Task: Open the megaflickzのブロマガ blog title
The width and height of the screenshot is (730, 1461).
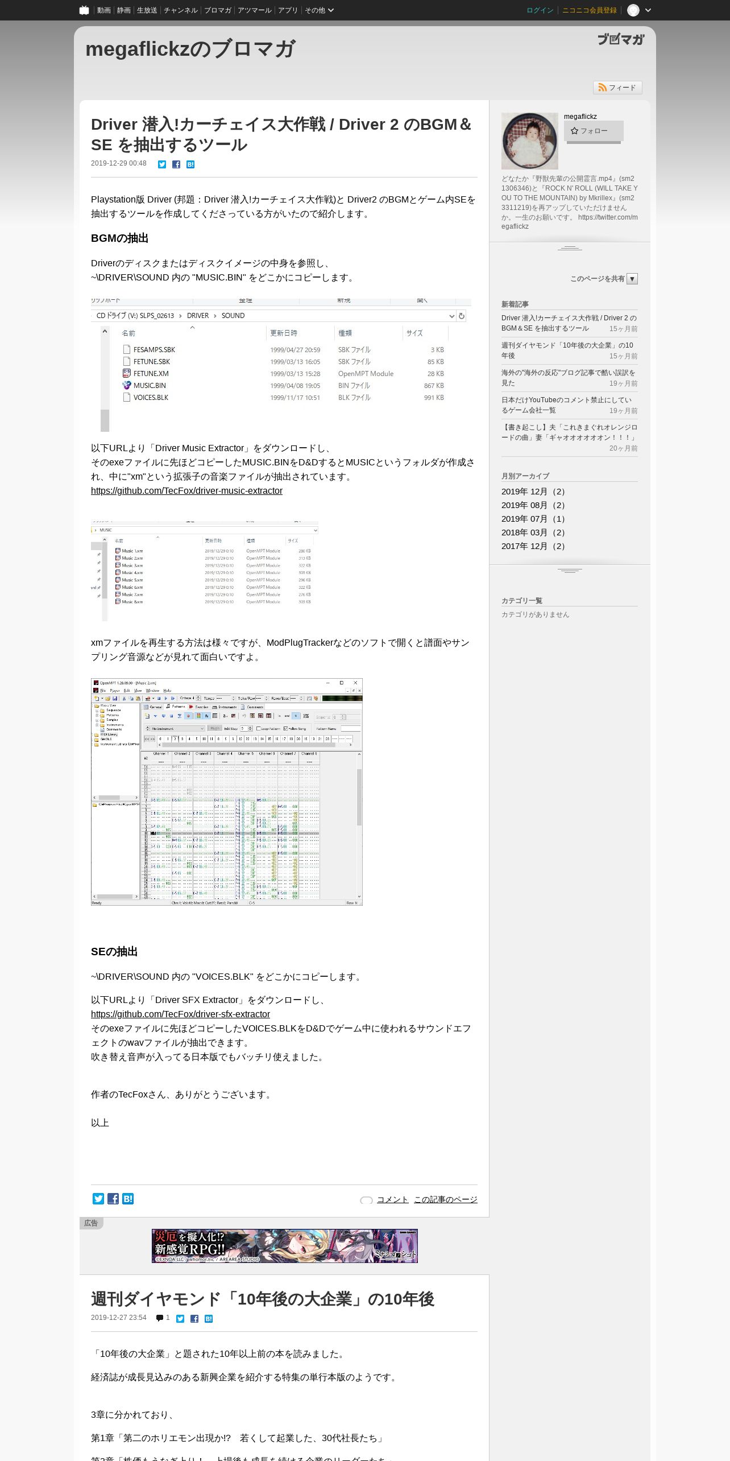Action: pyautogui.click(x=190, y=49)
